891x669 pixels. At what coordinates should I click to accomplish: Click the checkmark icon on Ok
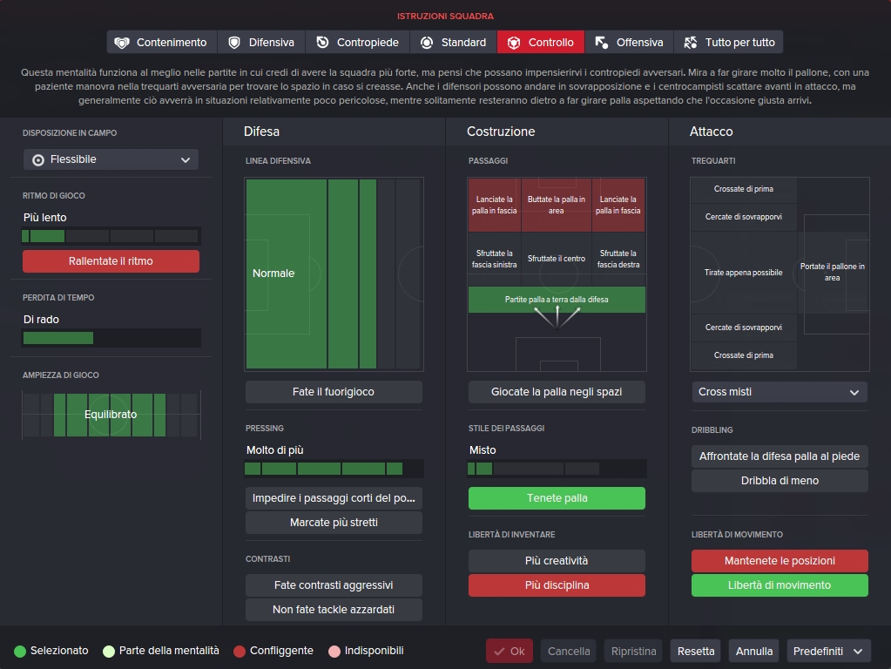[499, 652]
